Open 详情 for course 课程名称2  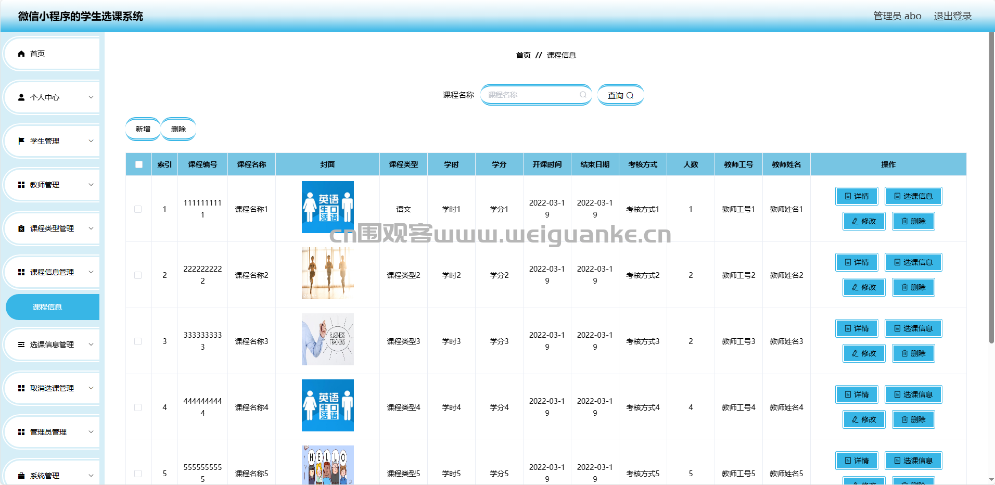pos(857,262)
